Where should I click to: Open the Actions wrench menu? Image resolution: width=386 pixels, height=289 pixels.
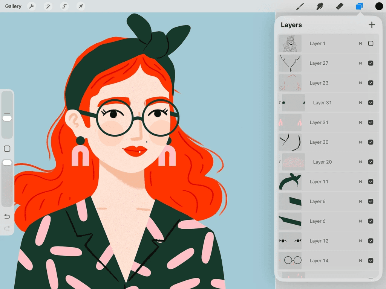[x=32, y=6]
